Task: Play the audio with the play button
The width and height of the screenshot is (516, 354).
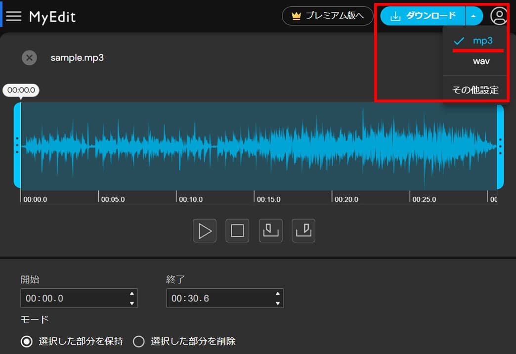Action: [x=204, y=230]
